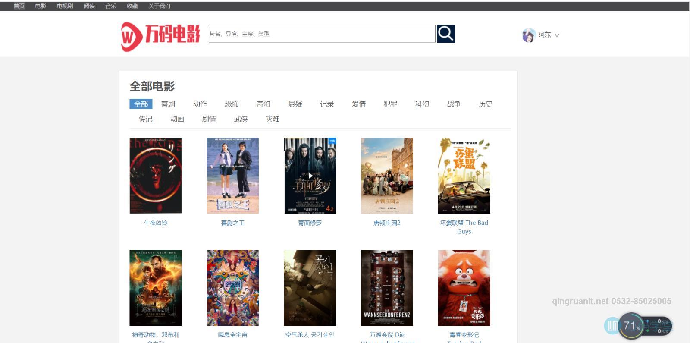Filter movies by 武侠
Screen dimensions: 690x343
click(x=241, y=119)
